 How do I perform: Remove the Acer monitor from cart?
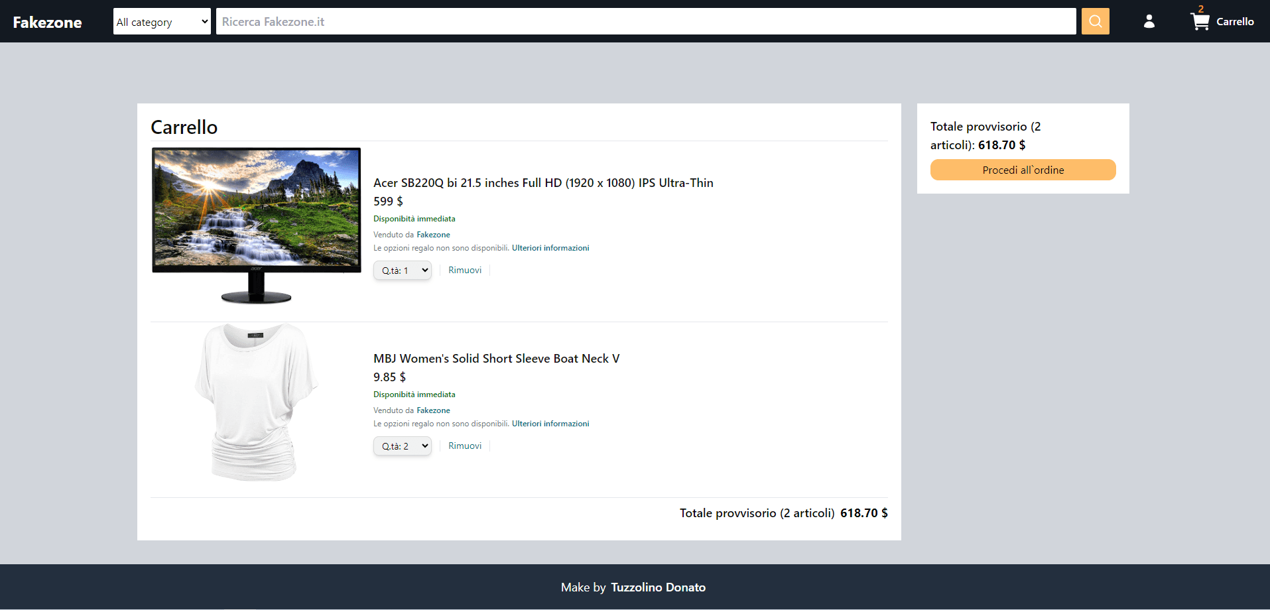(464, 270)
